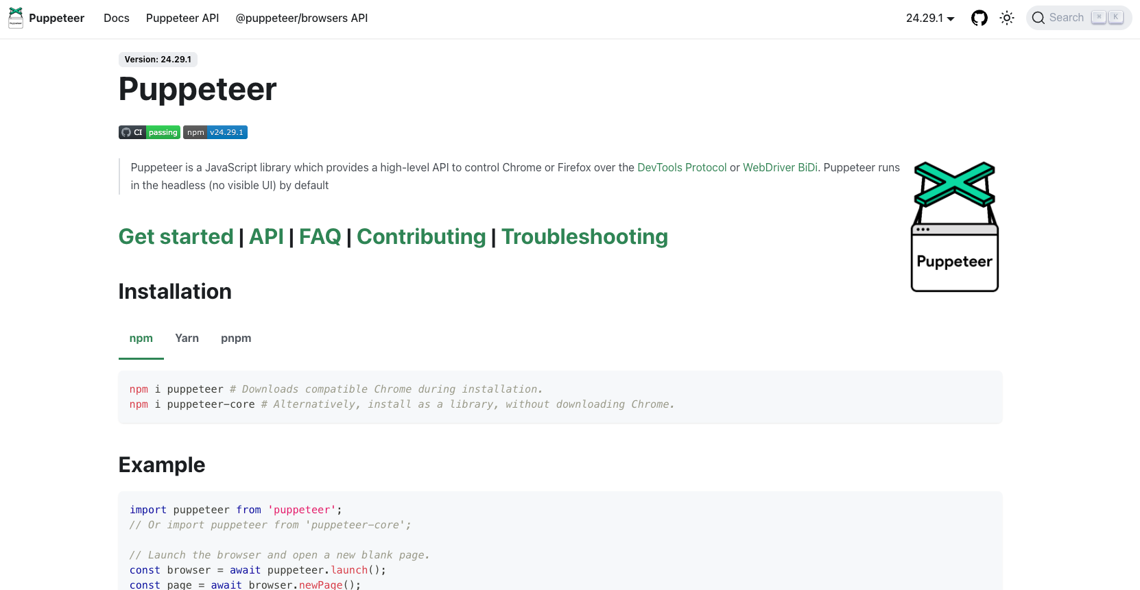Open the Get started link
This screenshot has width=1140, height=590.
coord(176,237)
